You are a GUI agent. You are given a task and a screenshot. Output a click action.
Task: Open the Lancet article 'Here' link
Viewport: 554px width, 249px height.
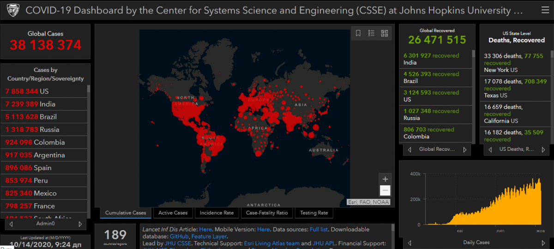[x=205, y=229]
